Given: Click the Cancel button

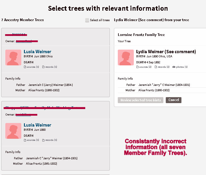Looking at the screenshot, I should 173,100.
